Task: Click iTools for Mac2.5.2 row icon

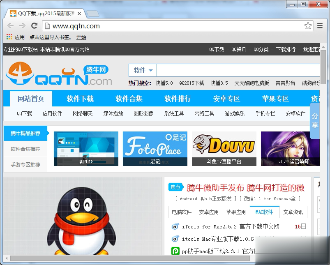Action: pos(175,226)
